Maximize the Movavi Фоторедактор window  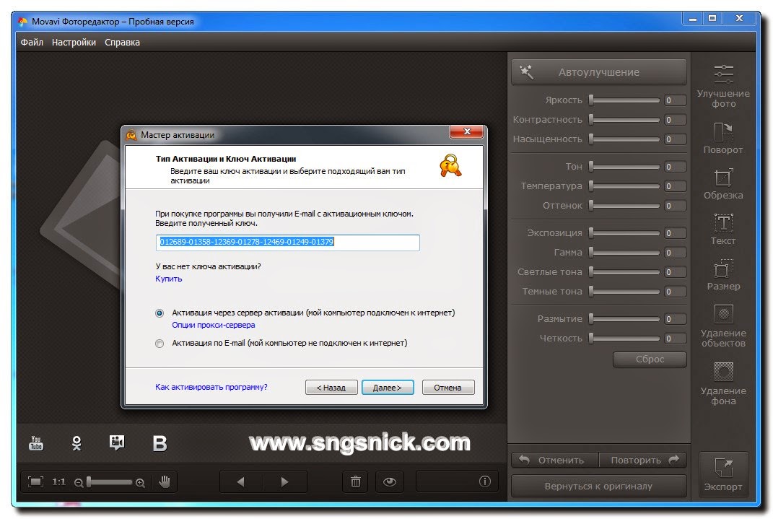(x=712, y=18)
